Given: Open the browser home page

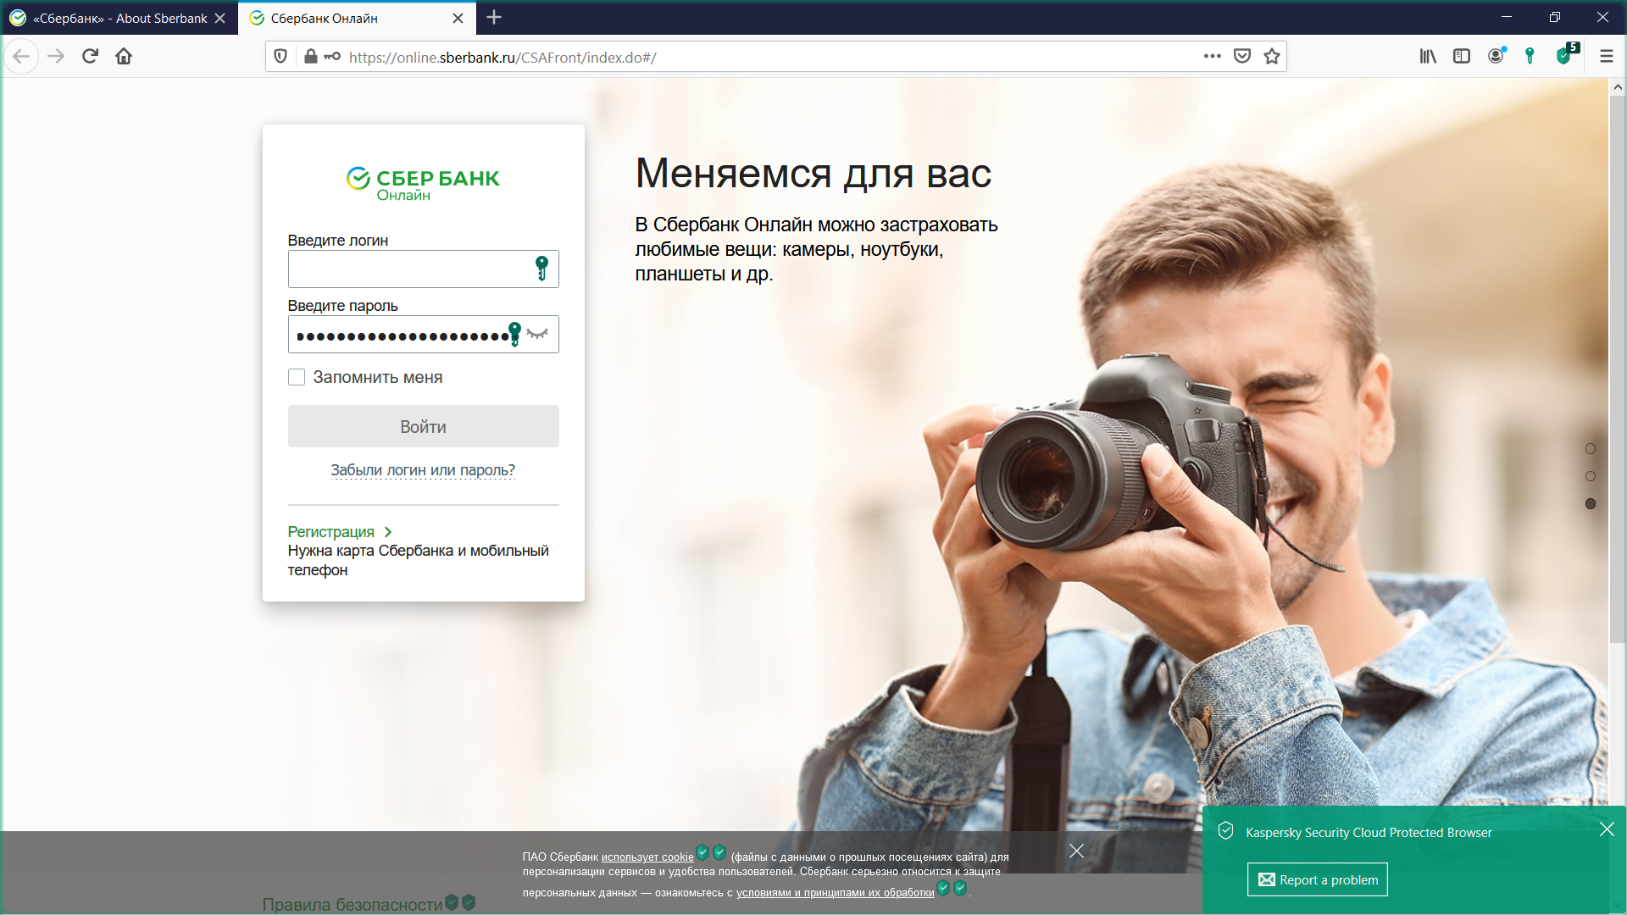Looking at the screenshot, I should (124, 57).
